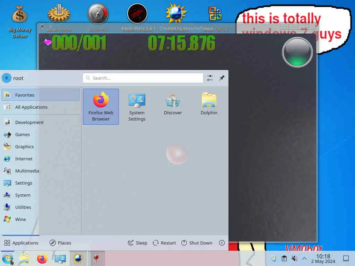Switch to the Places tab
Viewport: 355px width, 266px height.
[60, 243]
